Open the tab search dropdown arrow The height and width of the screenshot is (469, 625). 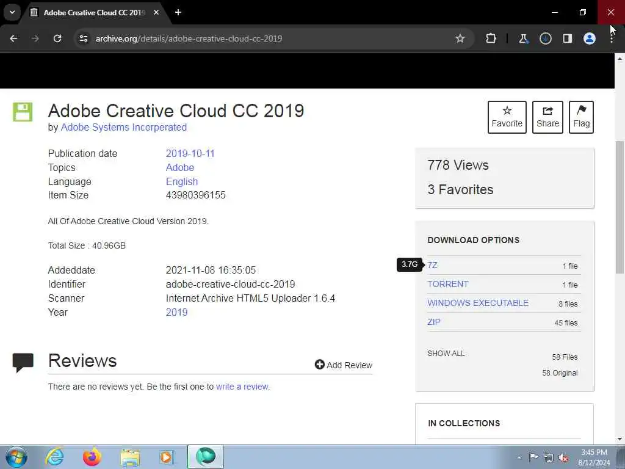12,12
